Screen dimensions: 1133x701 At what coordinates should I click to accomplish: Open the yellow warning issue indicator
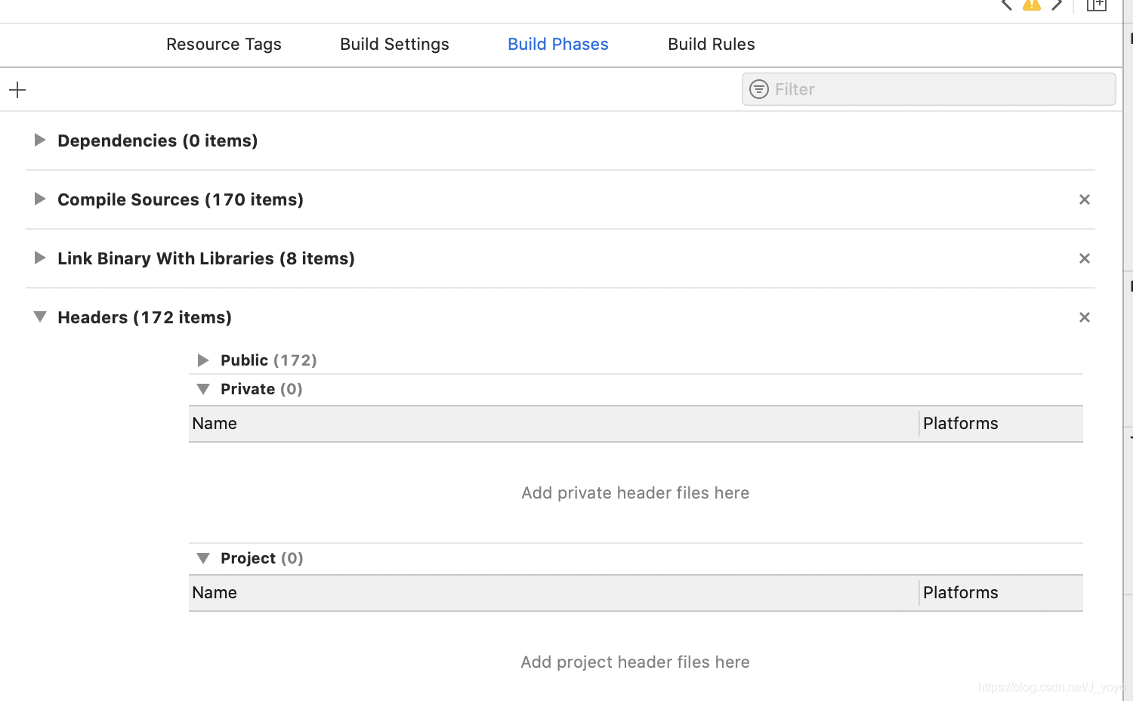pos(1032,5)
